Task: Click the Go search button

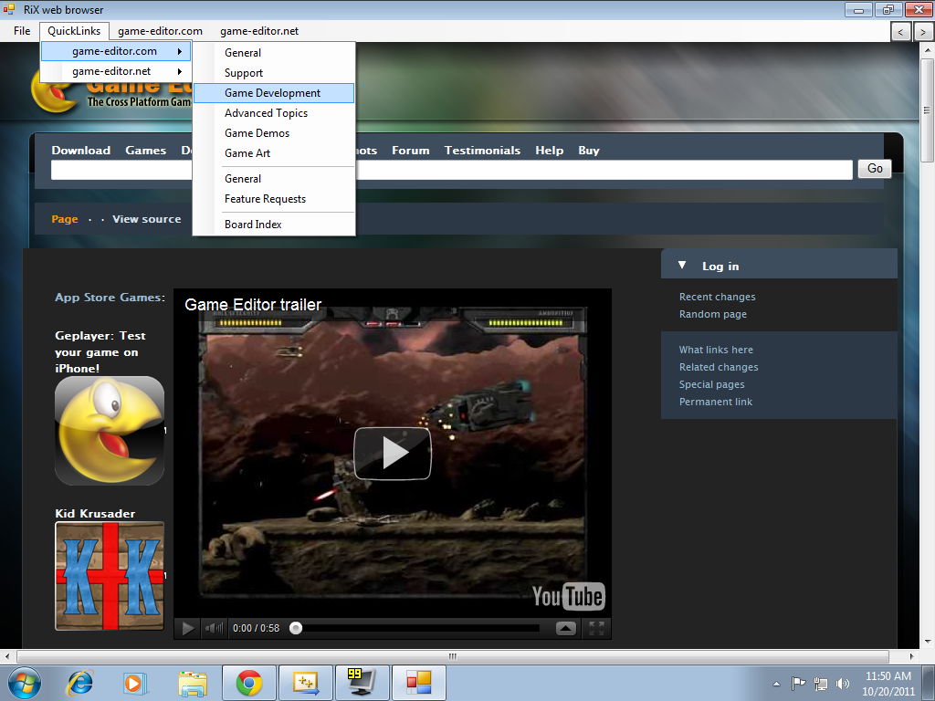Action: pyautogui.click(x=875, y=169)
